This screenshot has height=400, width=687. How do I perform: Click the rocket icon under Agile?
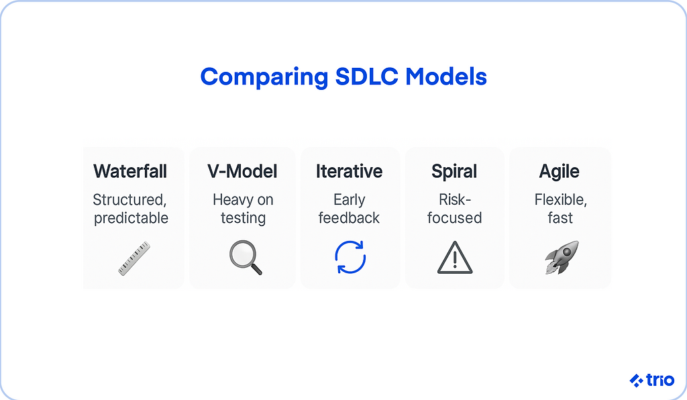[x=561, y=258]
